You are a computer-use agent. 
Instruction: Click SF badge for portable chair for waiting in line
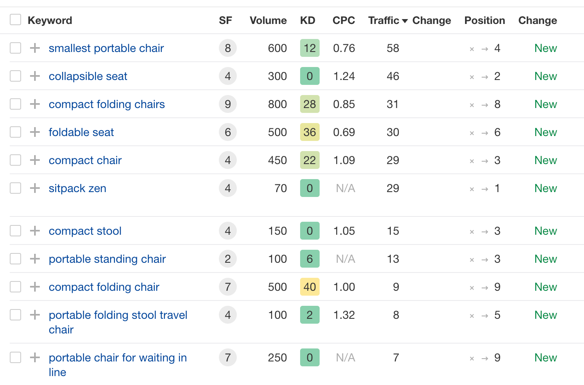[227, 358]
